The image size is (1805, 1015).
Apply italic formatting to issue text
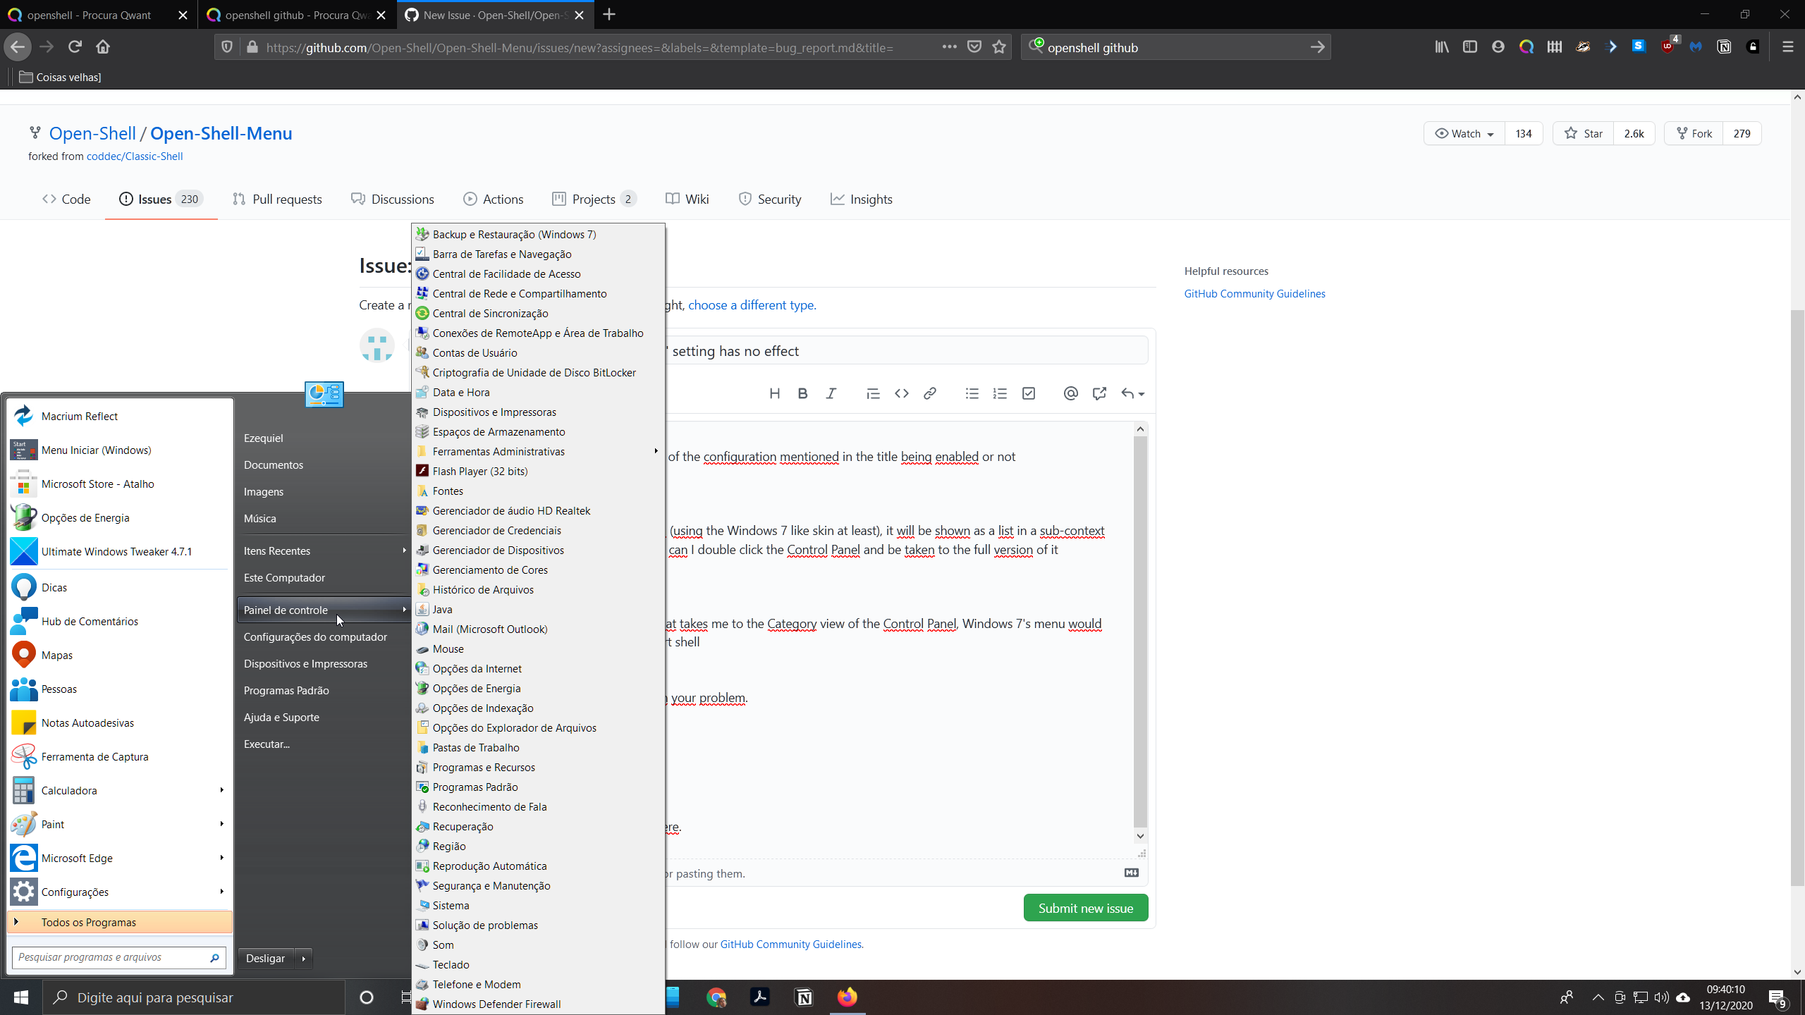831,393
